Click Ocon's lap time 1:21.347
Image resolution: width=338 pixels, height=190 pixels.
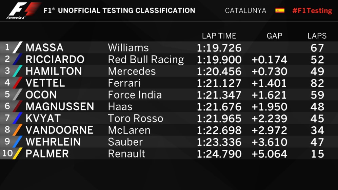[219, 95]
